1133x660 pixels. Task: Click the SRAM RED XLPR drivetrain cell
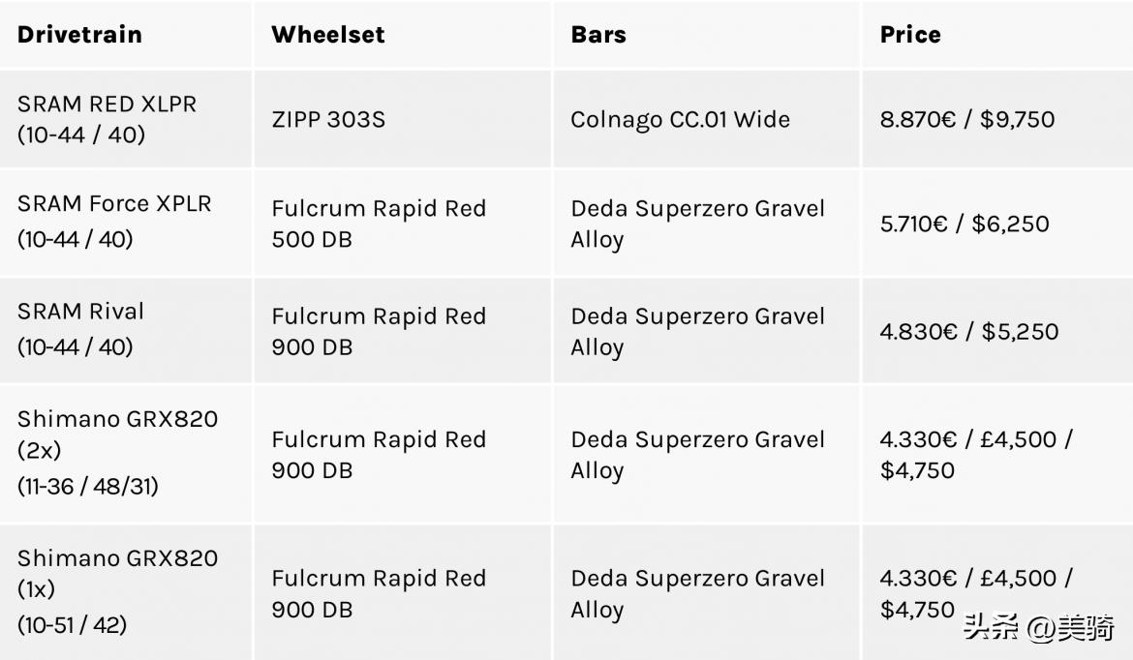(107, 119)
